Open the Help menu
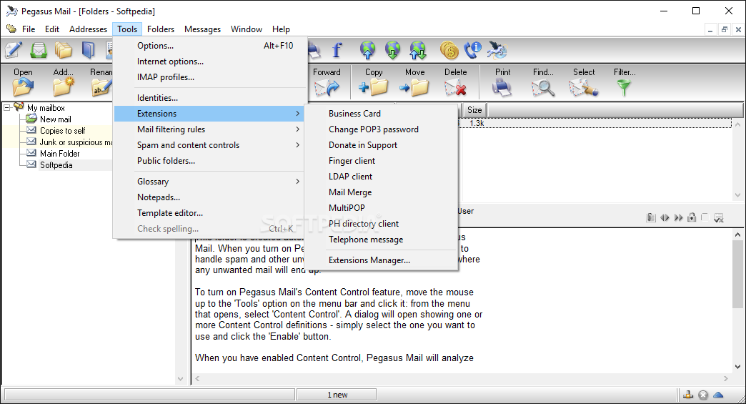 [x=281, y=29]
